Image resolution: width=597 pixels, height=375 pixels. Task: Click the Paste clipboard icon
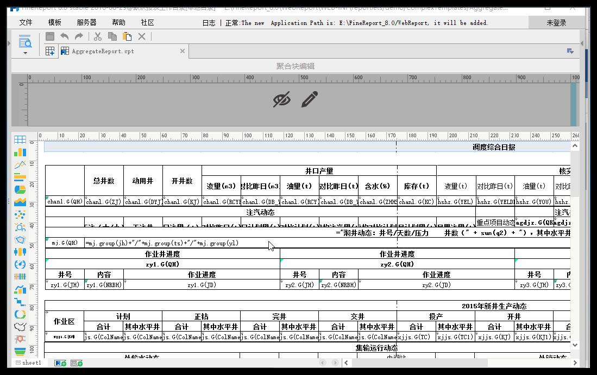(127, 36)
